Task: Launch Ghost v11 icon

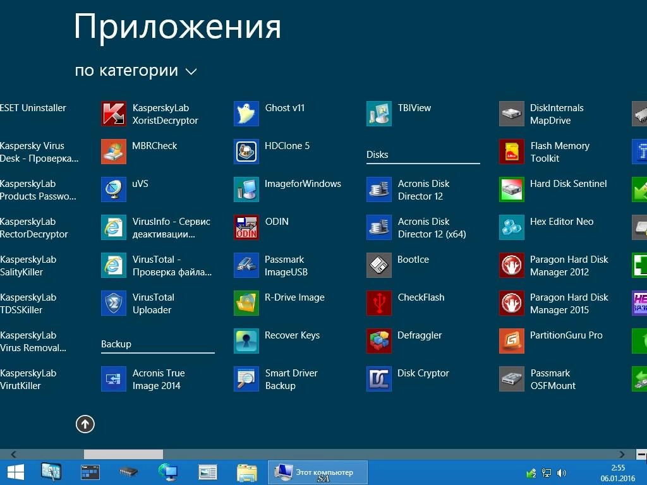Action: [246, 114]
